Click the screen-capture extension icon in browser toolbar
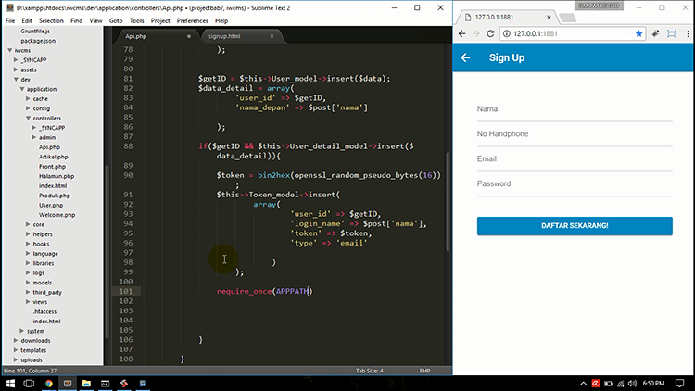 [x=672, y=33]
